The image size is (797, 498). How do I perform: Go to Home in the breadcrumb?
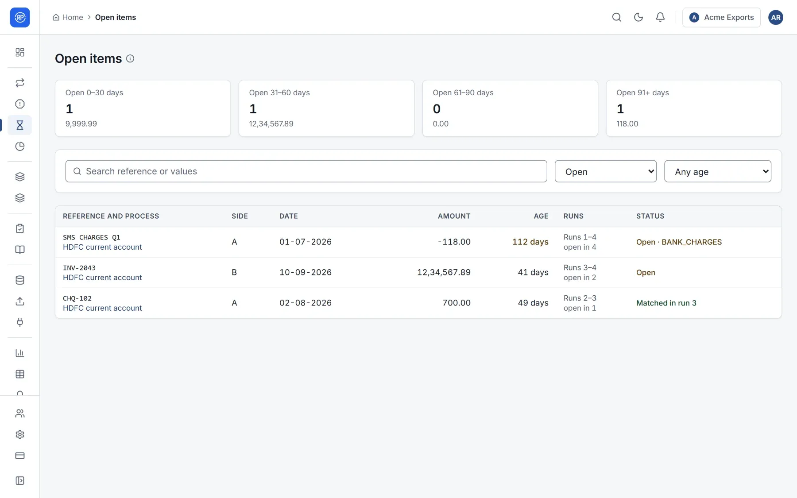(x=68, y=17)
